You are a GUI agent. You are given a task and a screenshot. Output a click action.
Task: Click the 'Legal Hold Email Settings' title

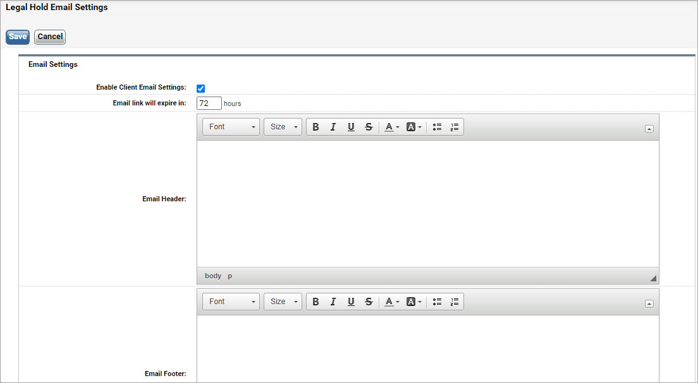click(x=56, y=7)
